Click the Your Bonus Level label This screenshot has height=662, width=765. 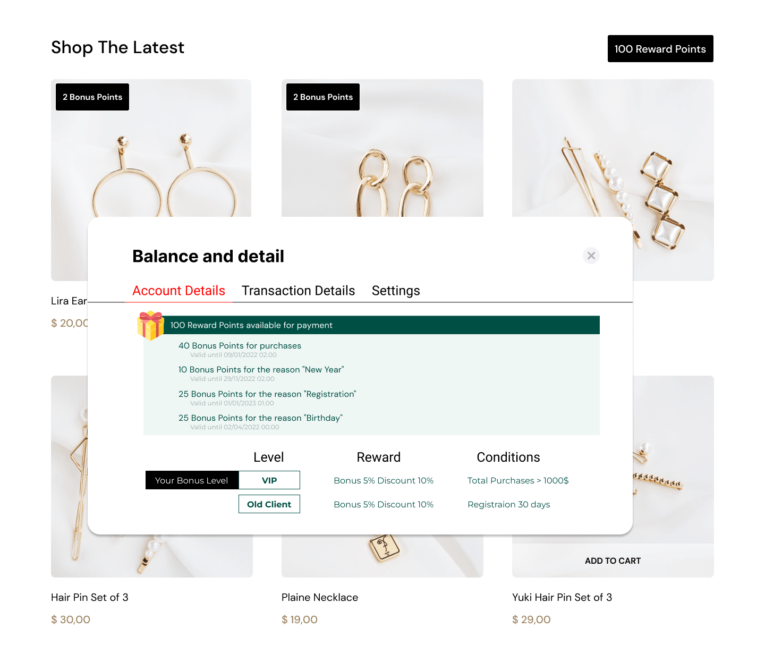coord(192,480)
